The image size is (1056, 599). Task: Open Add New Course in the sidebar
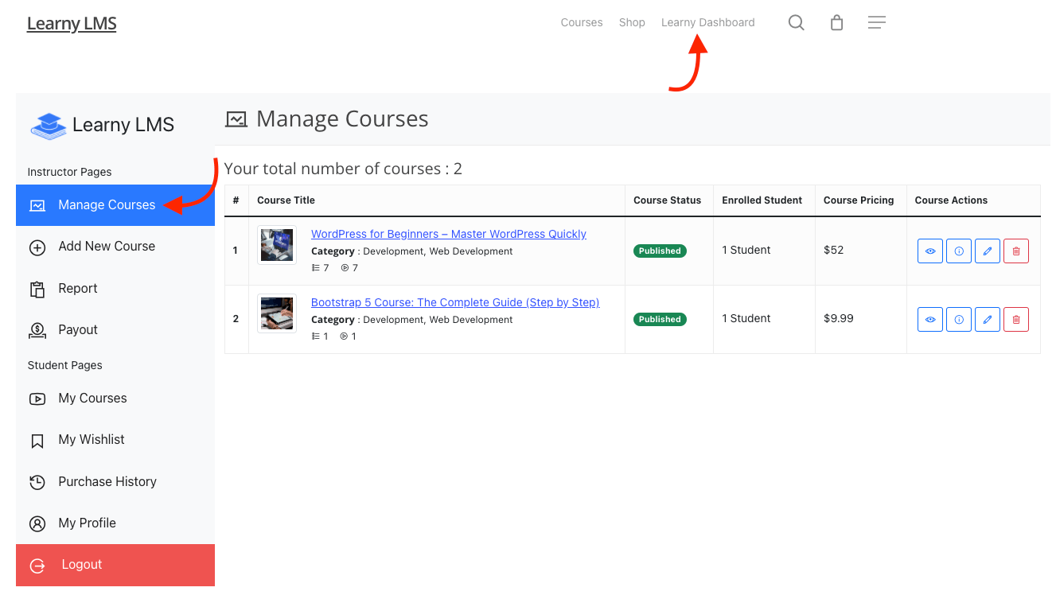tap(115, 247)
